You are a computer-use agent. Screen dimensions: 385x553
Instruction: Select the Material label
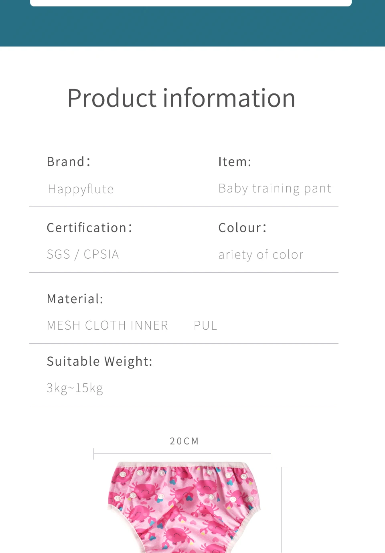pyautogui.click(x=75, y=299)
